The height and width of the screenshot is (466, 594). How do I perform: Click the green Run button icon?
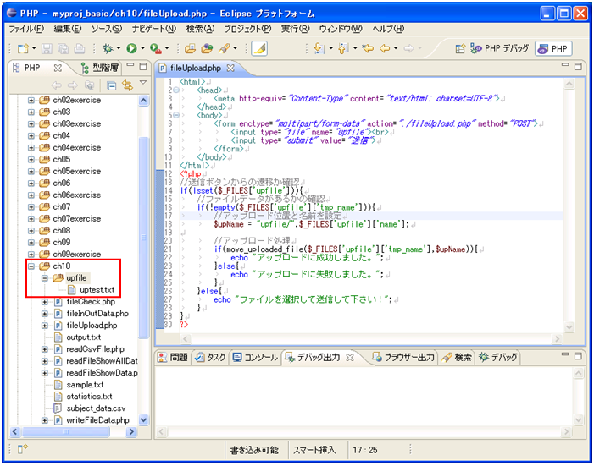click(132, 49)
